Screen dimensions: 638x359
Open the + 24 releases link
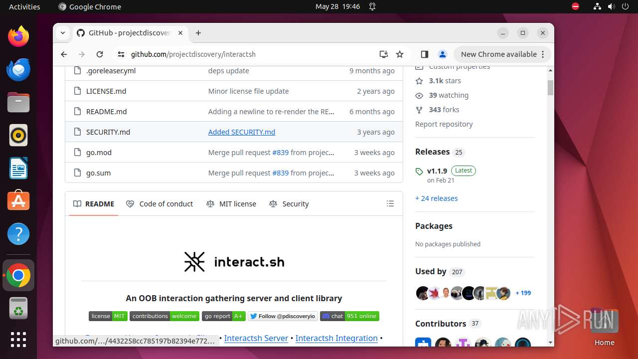click(437, 198)
